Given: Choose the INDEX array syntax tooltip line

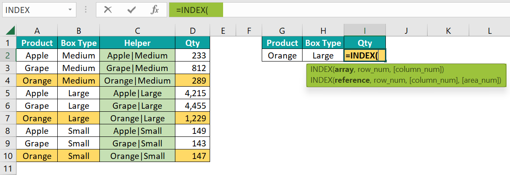Looking at the screenshot, I should [377, 69].
